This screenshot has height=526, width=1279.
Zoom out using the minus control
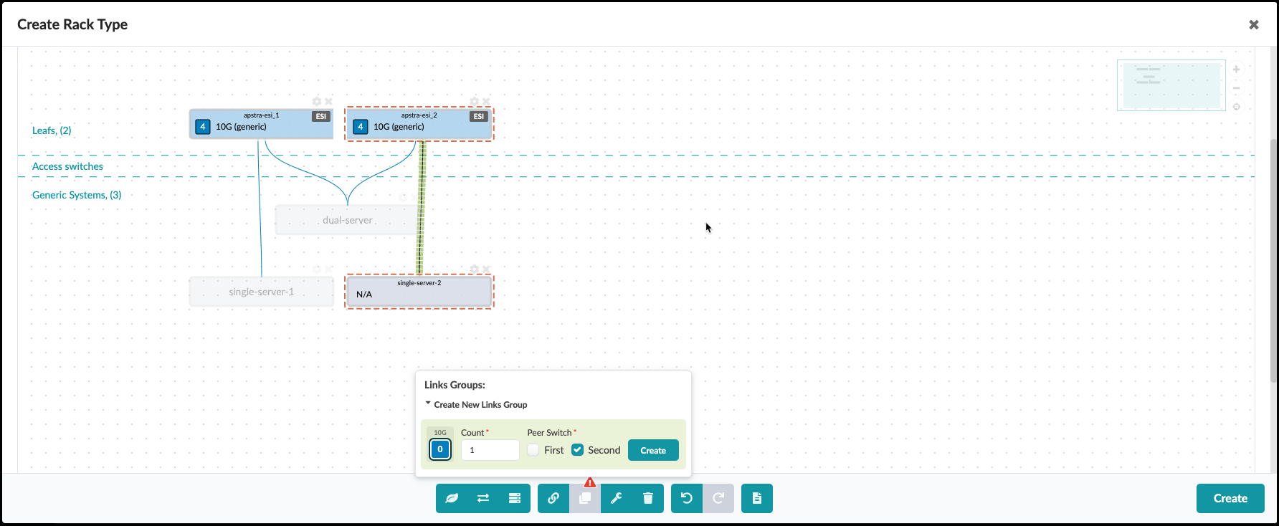tap(1237, 88)
